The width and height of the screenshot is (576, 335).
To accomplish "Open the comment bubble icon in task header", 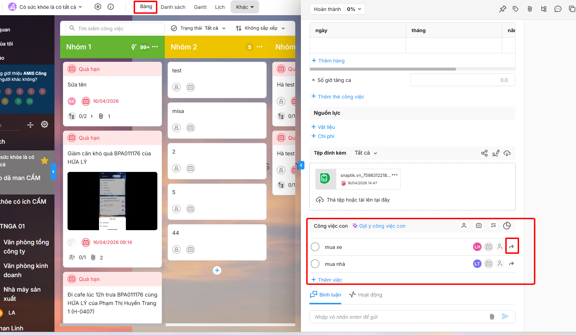I will [x=558, y=9].
